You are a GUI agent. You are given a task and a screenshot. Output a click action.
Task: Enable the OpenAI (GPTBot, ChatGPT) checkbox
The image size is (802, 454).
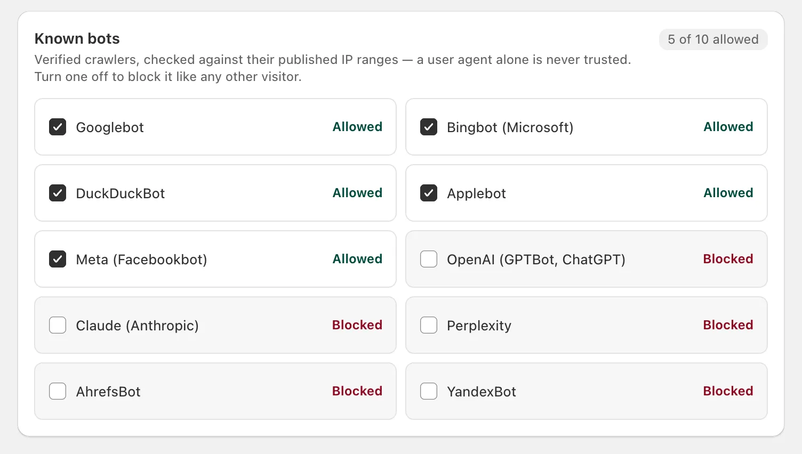pyautogui.click(x=429, y=259)
